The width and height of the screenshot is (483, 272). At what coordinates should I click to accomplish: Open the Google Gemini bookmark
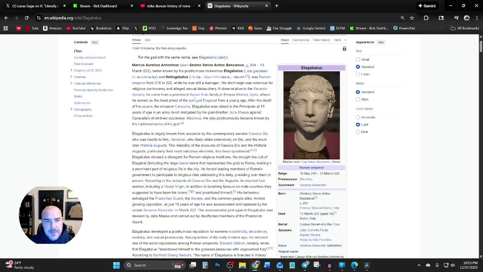pos(311,28)
